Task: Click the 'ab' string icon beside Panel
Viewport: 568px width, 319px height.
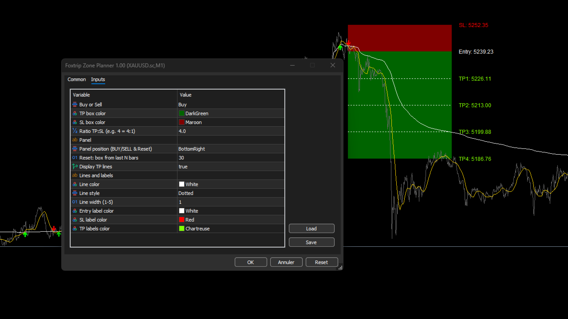Action: tap(75, 140)
